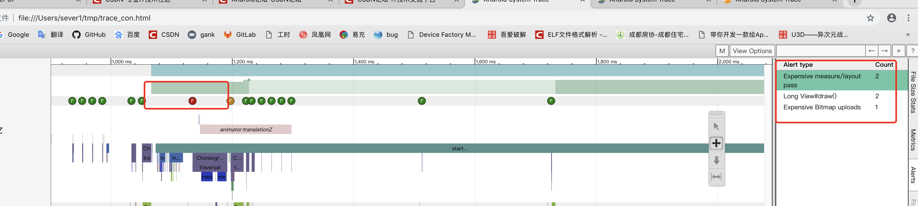Open the 带你开发一款给Ap... bookmark
The width and height of the screenshot is (918, 206).
(733, 35)
